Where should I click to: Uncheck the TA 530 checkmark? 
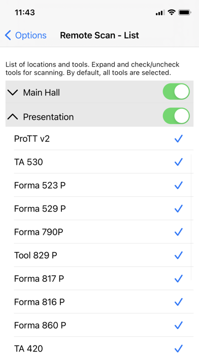click(178, 162)
